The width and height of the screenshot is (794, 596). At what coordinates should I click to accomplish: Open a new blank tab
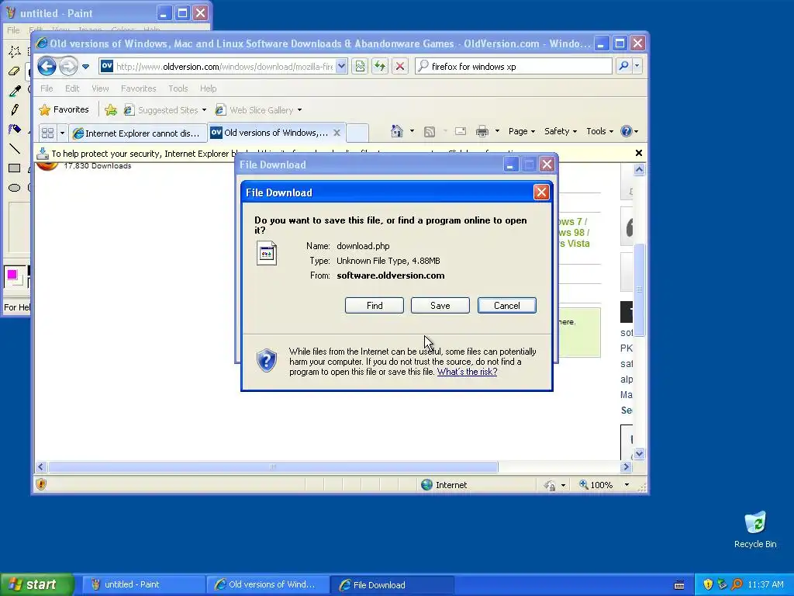(357, 133)
